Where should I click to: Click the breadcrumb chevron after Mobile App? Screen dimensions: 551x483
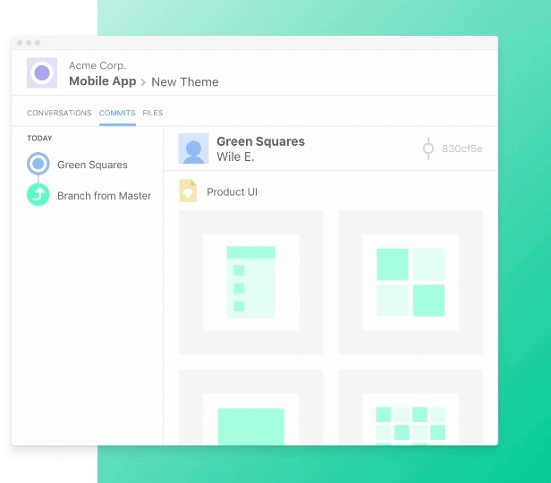pyautogui.click(x=143, y=82)
